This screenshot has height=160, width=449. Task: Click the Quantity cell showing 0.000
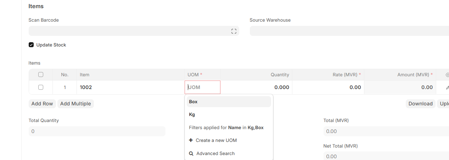[x=256, y=87]
